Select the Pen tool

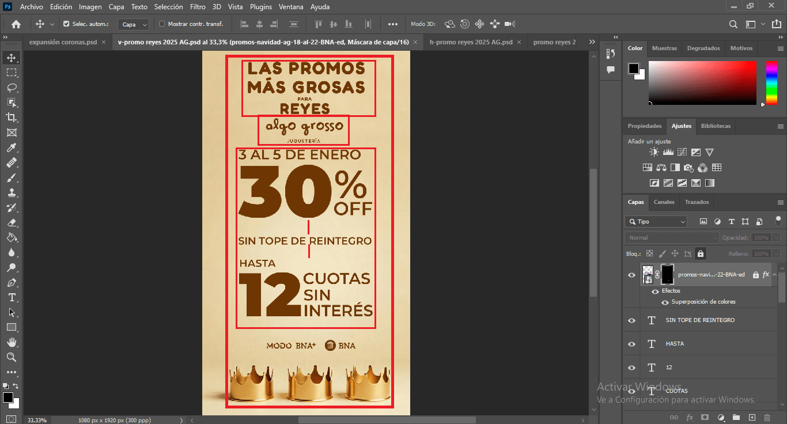click(12, 283)
